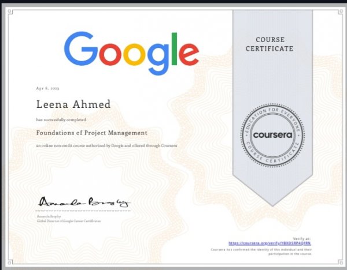The image size is (347, 270).
Task: Click the round Coursera seal badge
Action: pyautogui.click(x=272, y=134)
